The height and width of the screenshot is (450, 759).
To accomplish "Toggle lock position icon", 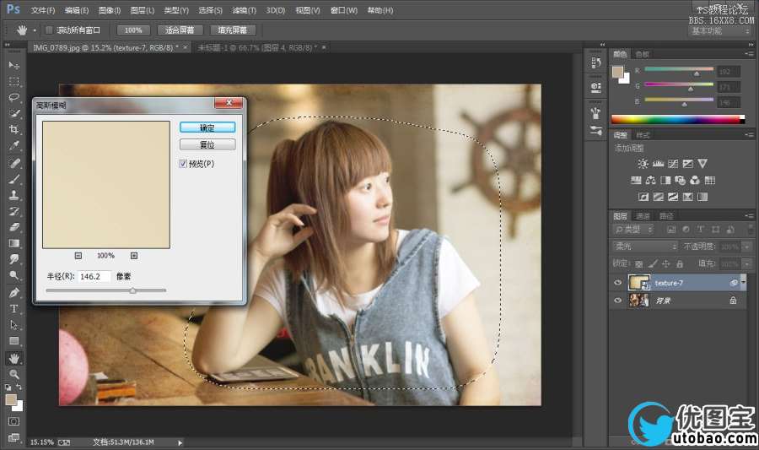I will pyautogui.click(x=666, y=264).
